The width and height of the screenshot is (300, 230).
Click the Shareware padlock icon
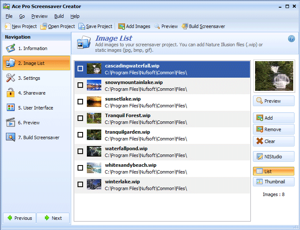[11, 93]
